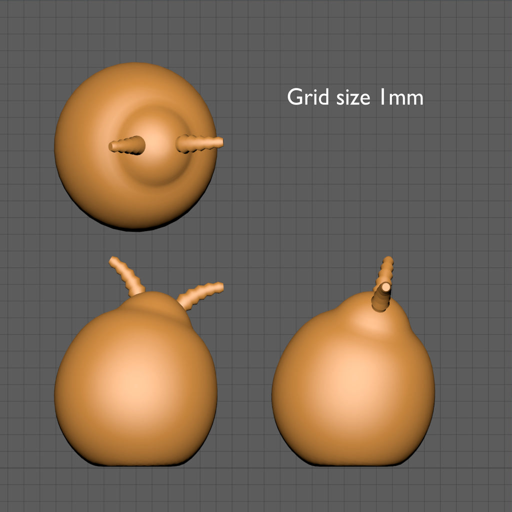The image size is (512, 512).
Task: Click the "1mm" value in the label
Action: coord(401,97)
